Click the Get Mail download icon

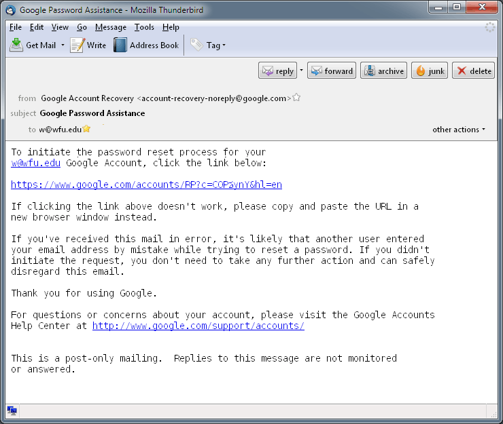(16, 45)
